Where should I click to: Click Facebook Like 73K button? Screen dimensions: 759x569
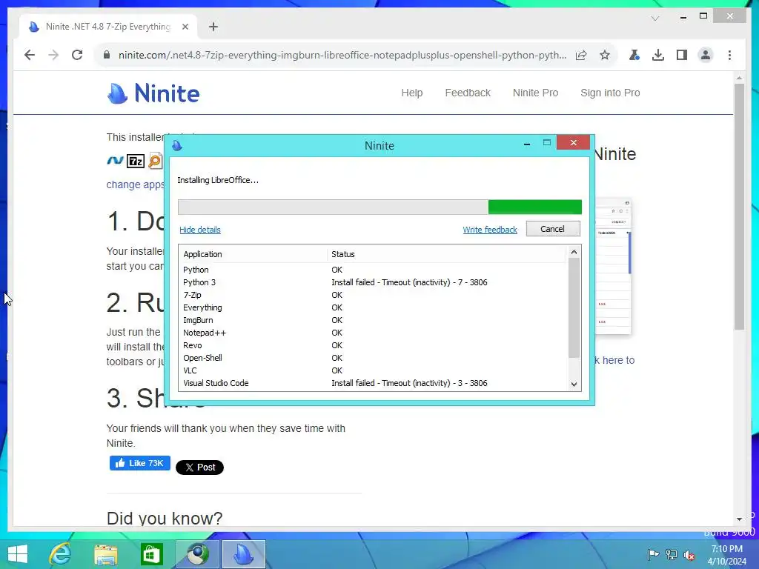tap(140, 463)
